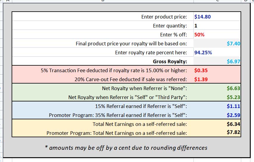
Task: Click the $5.23 net royalty referred cell
Action: [217, 97]
